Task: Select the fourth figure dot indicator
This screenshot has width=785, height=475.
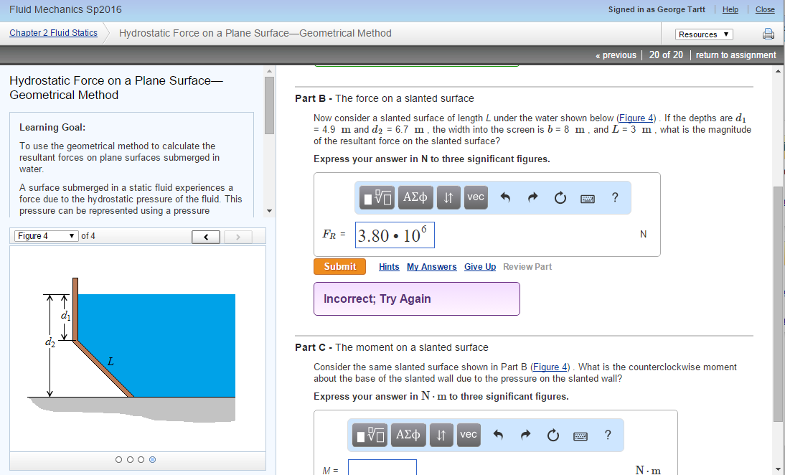Action: (152, 460)
